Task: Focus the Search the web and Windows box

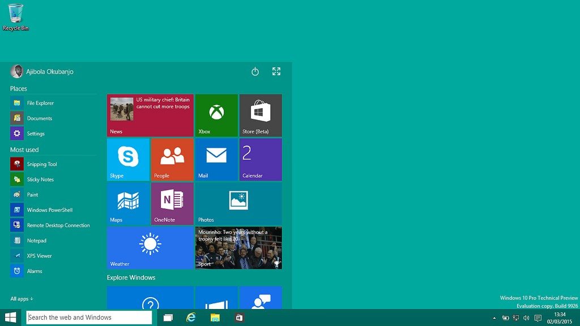Action: click(x=89, y=318)
